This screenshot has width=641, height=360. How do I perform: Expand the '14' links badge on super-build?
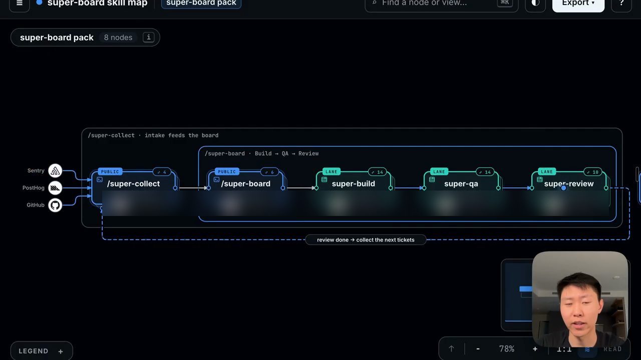377,172
